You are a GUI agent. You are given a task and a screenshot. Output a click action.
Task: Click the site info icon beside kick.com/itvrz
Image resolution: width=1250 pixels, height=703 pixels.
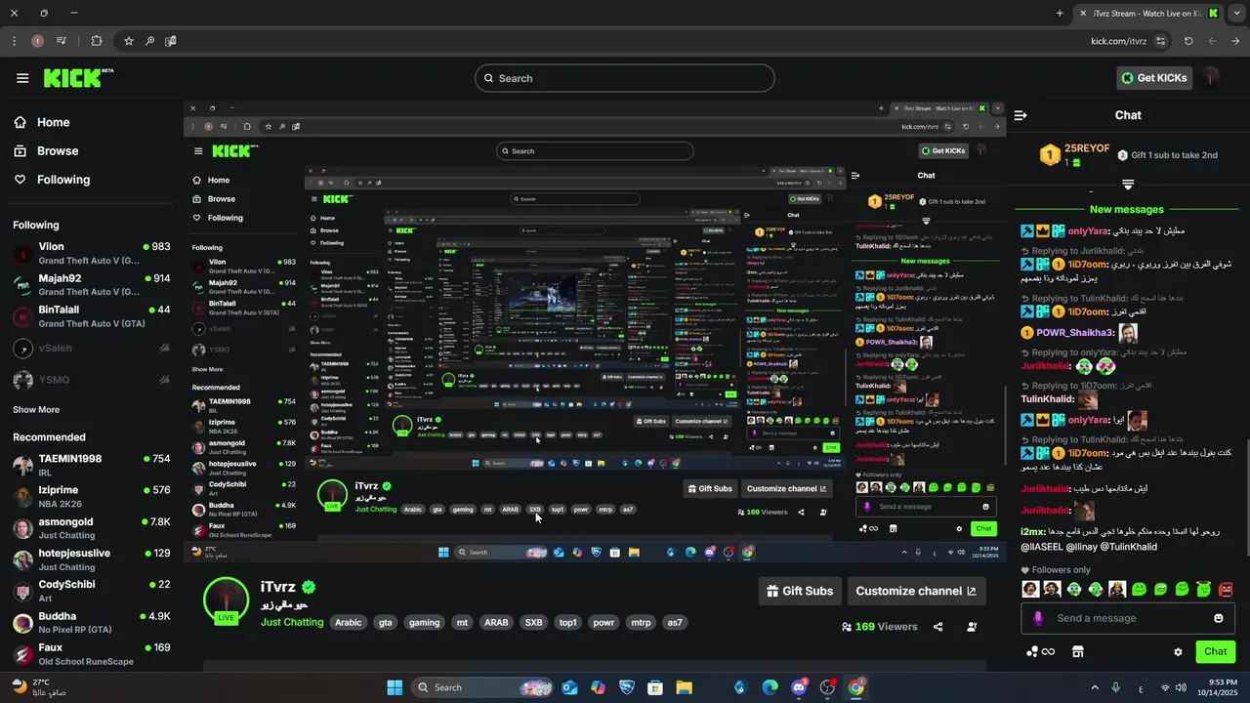(1160, 41)
